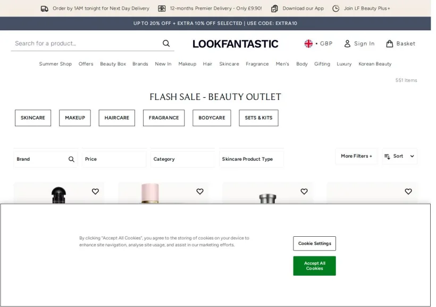Image resolution: width=436 pixels, height=307 pixels.
Task: Open the Body menu item
Action: [x=302, y=64]
